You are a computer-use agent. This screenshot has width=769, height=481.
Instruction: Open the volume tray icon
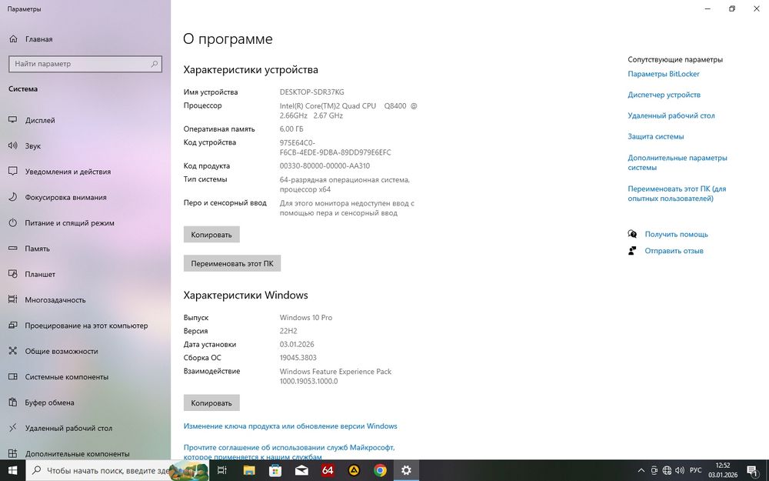click(x=680, y=471)
